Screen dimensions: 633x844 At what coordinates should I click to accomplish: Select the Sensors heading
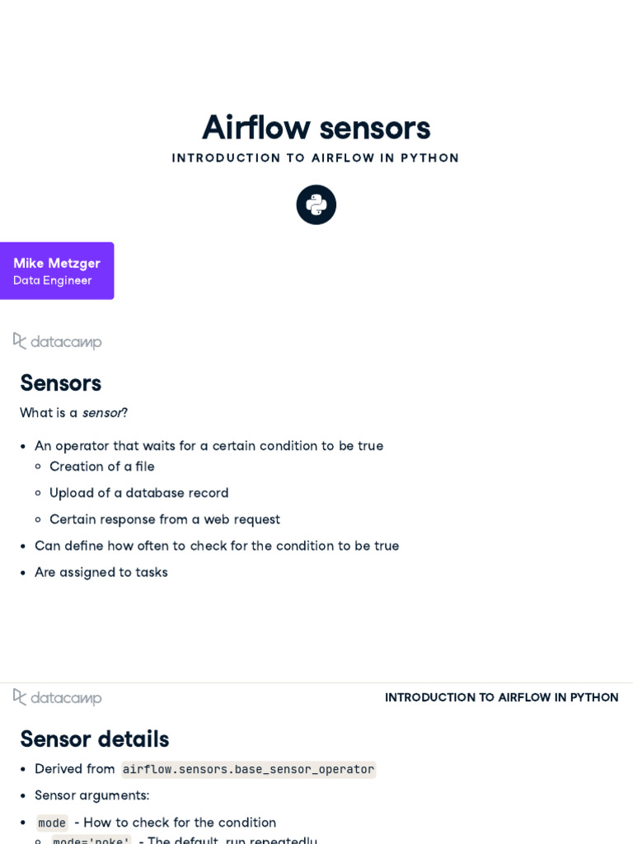(61, 383)
